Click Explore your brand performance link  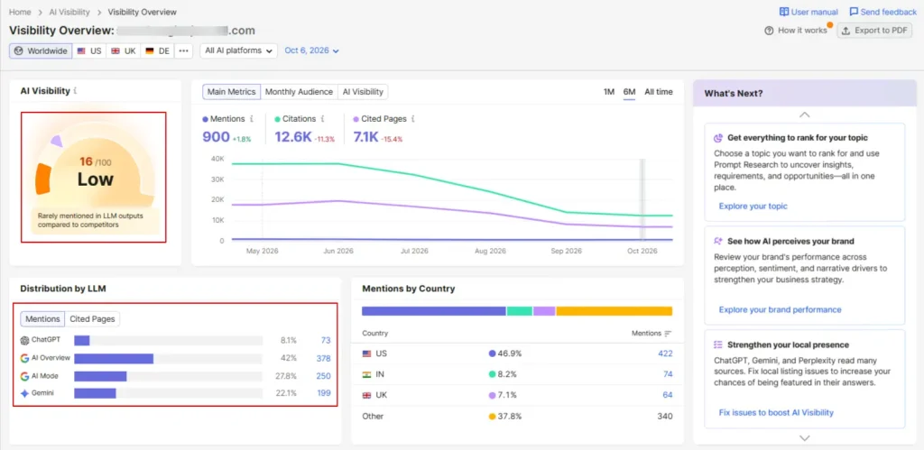pyautogui.click(x=780, y=309)
